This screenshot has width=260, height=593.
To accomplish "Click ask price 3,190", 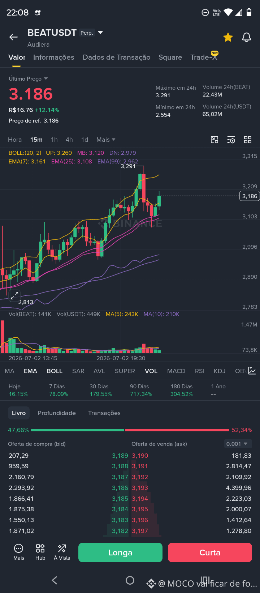I will (140, 456).
